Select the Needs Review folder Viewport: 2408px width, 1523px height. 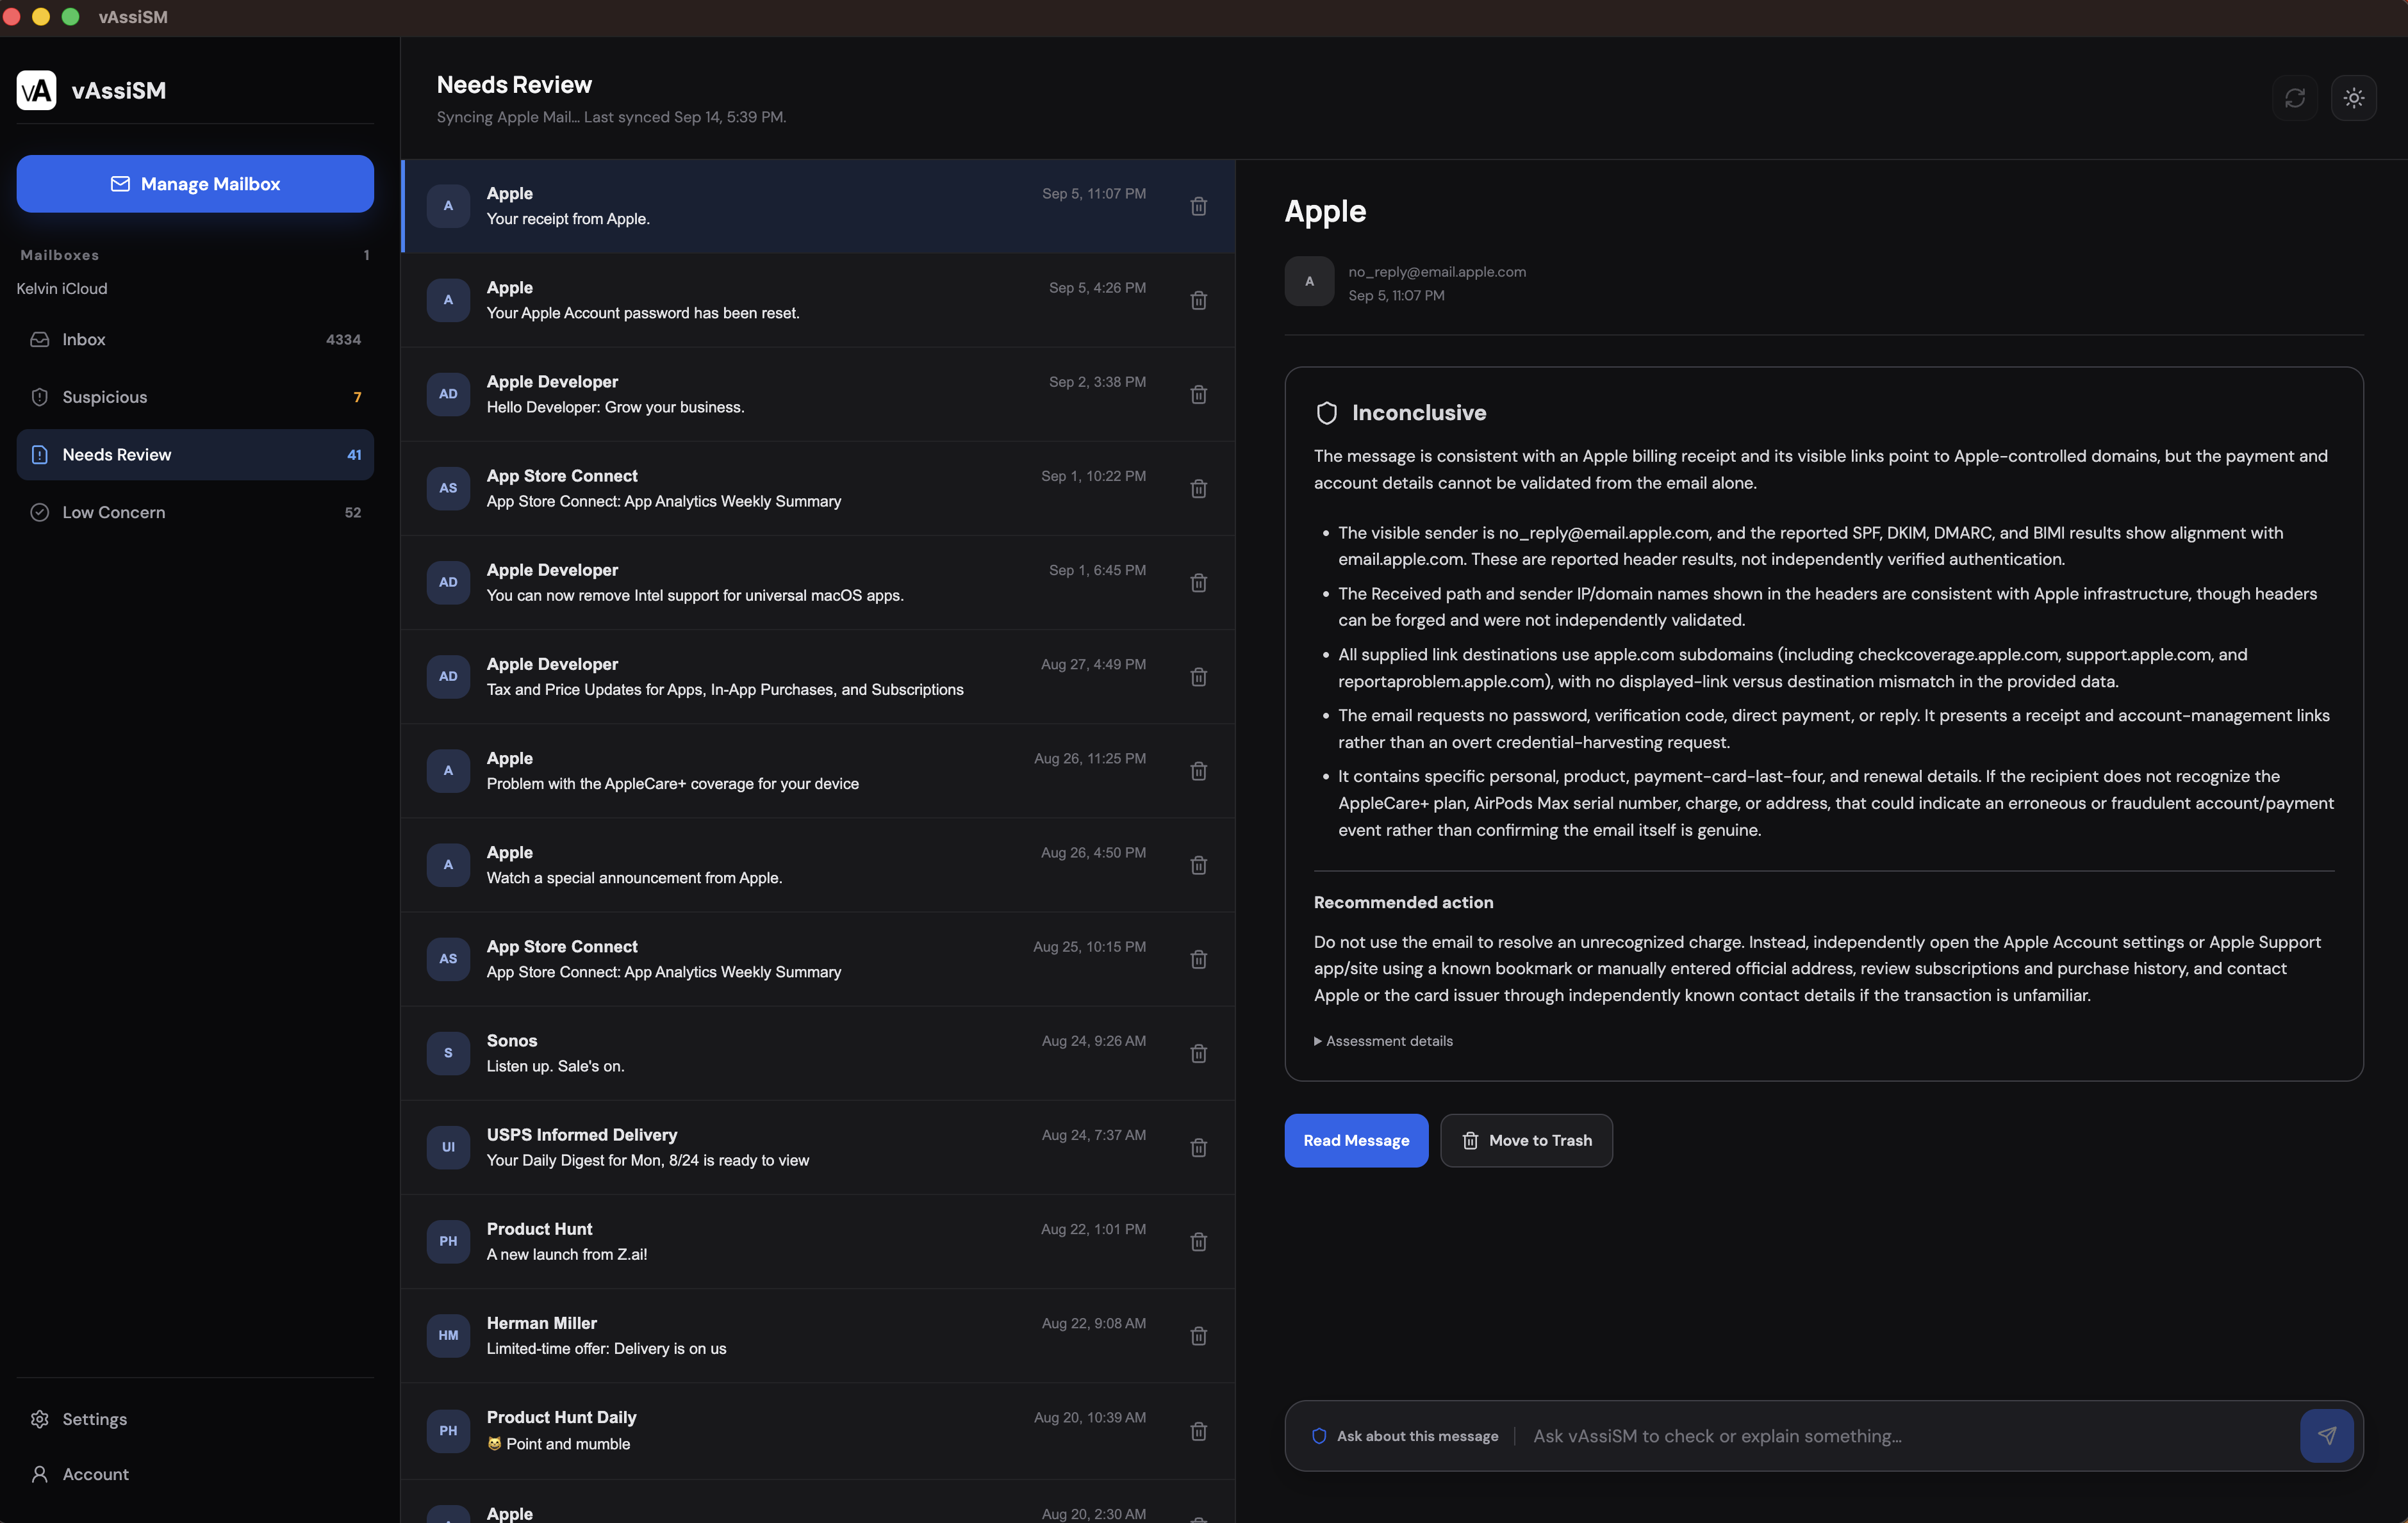(x=195, y=455)
